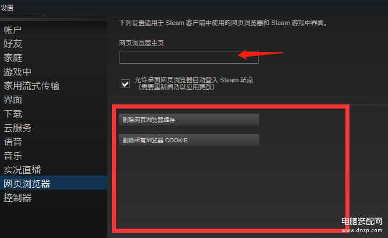Image resolution: width=388 pixels, height=238 pixels.
Task: Click 删除网页浏览器缓存 button
Action: point(189,120)
